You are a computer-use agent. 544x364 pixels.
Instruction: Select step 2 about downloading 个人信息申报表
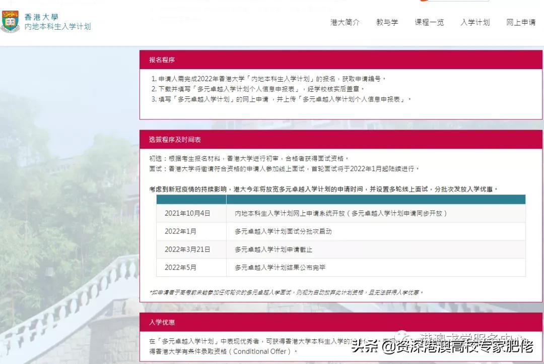click(x=257, y=89)
